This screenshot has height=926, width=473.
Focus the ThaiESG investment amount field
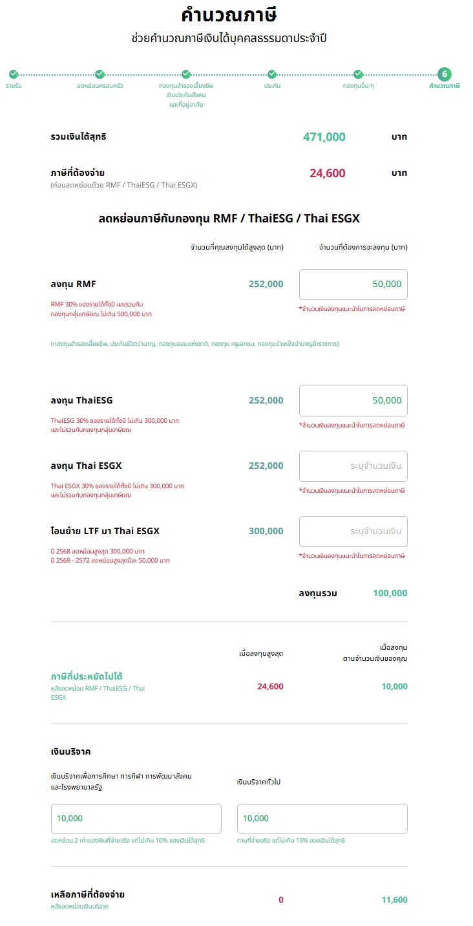353,400
